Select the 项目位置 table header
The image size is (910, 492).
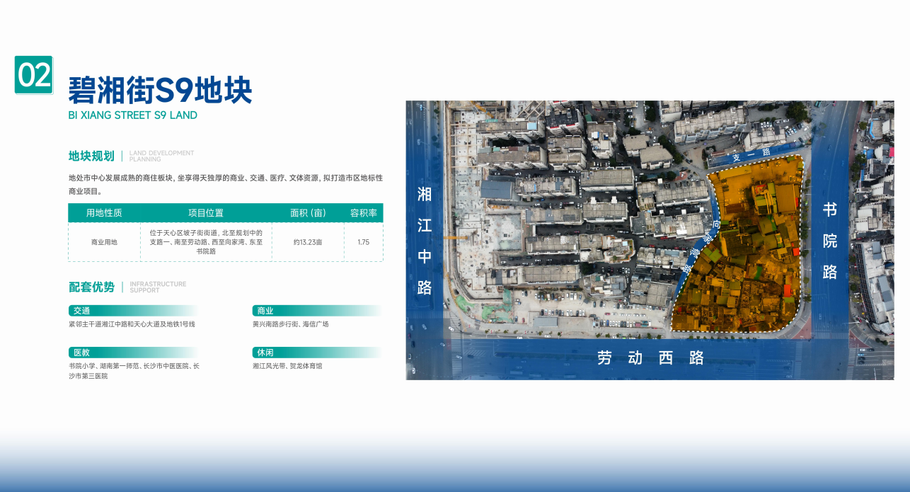tap(206, 213)
